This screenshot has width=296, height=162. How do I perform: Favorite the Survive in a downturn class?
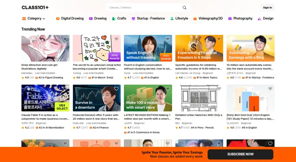[116, 89]
